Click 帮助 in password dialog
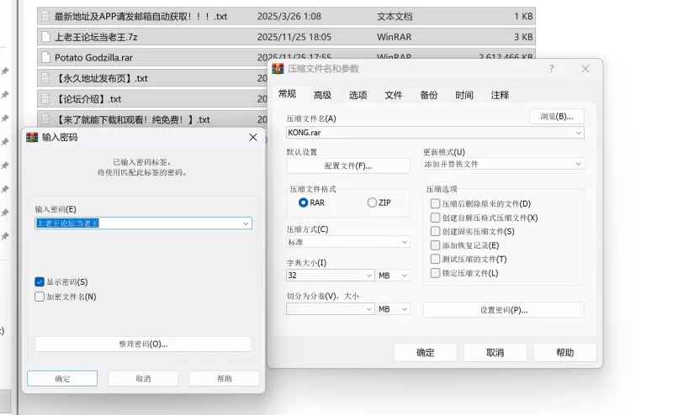 [x=224, y=379]
